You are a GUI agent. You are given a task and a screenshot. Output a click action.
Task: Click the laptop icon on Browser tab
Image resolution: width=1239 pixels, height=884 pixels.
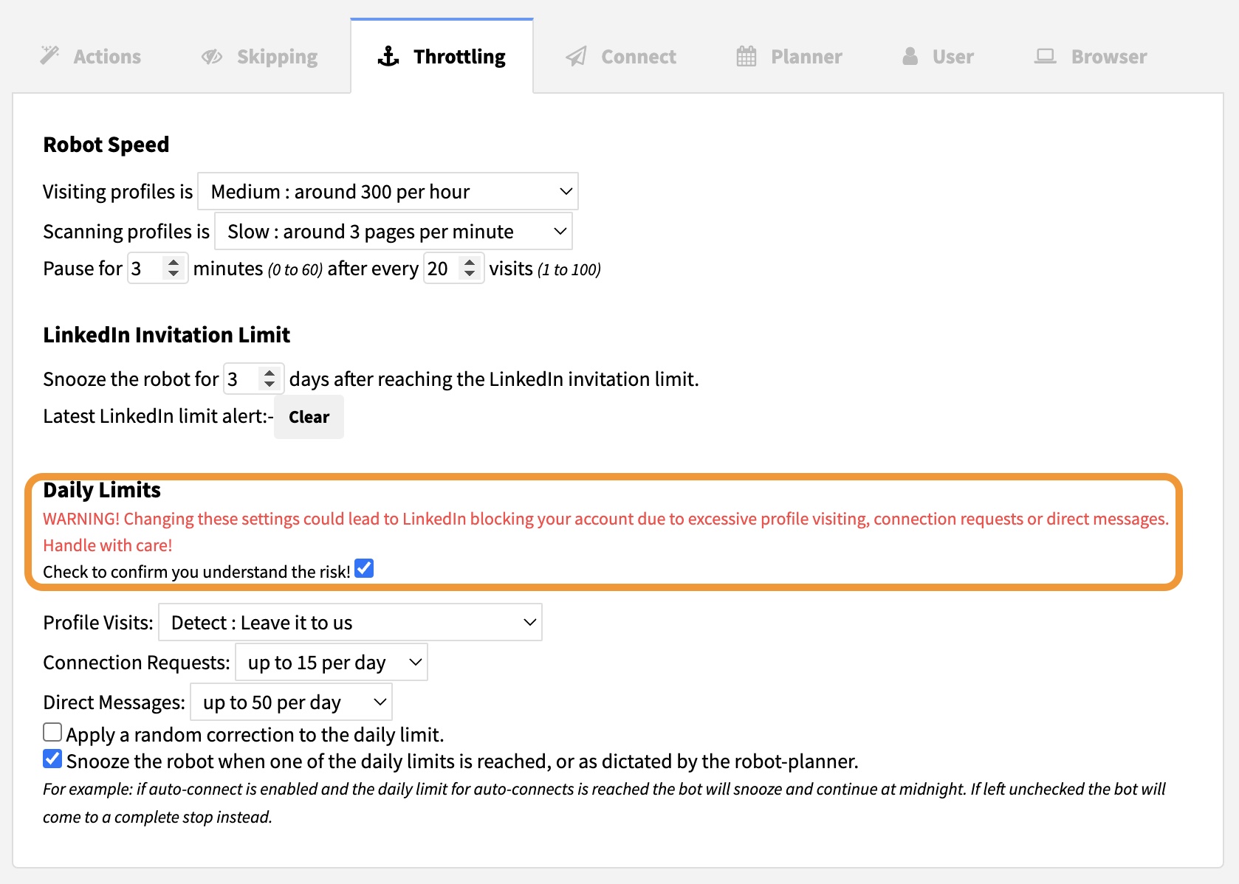coord(1045,56)
